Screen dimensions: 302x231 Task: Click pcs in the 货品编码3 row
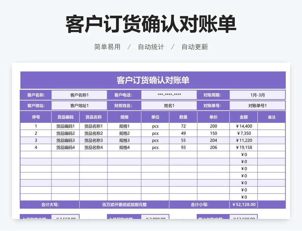click(x=155, y=141)
